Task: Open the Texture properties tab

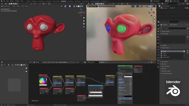Action: pos(158,67)
